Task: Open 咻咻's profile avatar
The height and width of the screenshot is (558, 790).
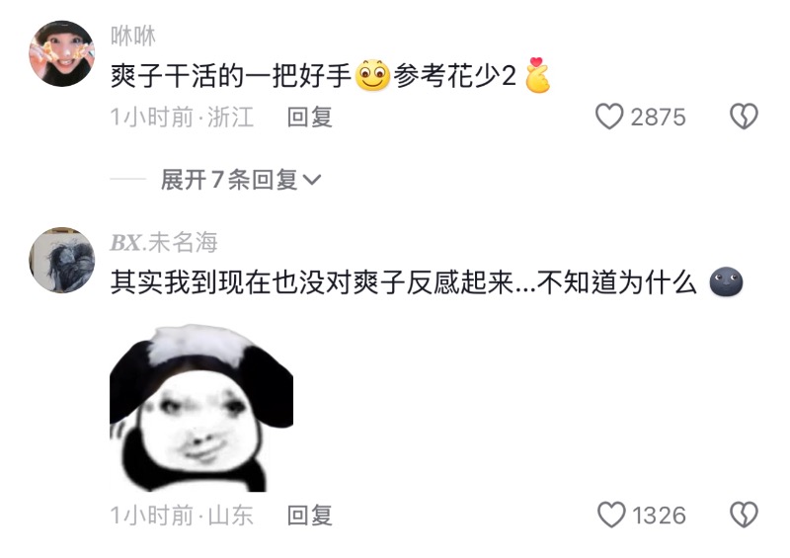Action: coord(62,53)
